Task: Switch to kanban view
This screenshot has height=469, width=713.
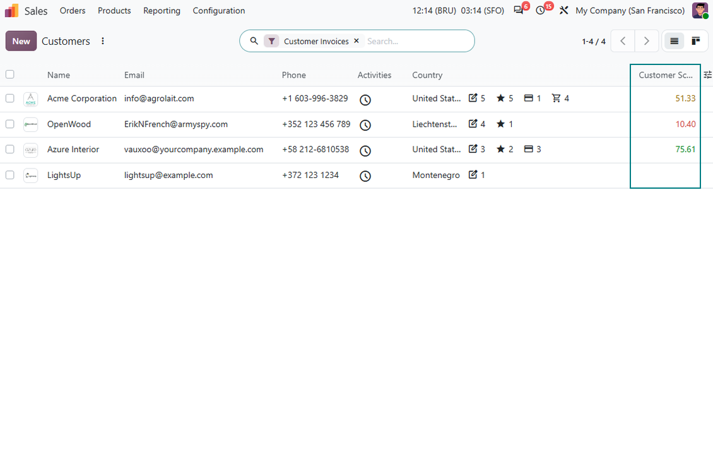Action: pyautogui.click(x=696, y=42)
